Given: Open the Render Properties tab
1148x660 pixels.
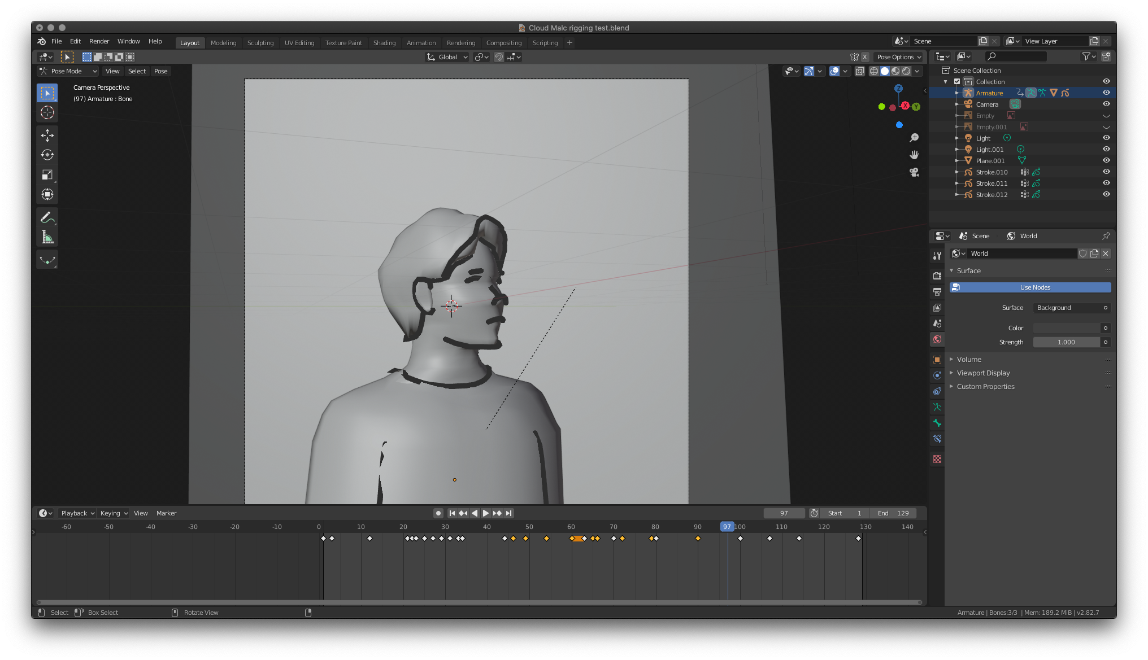Looking at the screenshot, I should [937, 275].
